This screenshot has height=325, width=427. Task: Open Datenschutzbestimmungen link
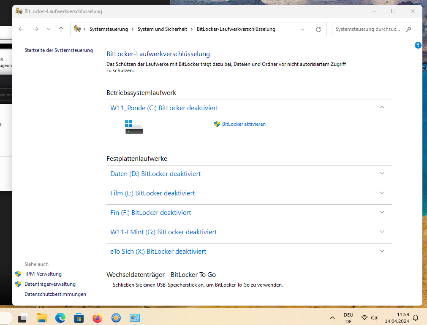55,294
